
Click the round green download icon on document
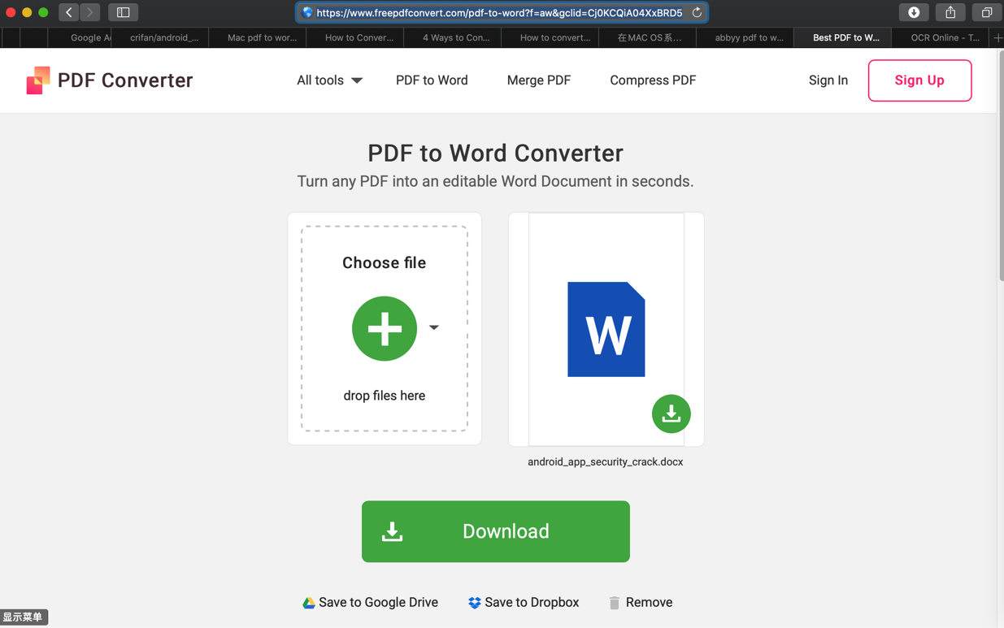click(672, 414)
